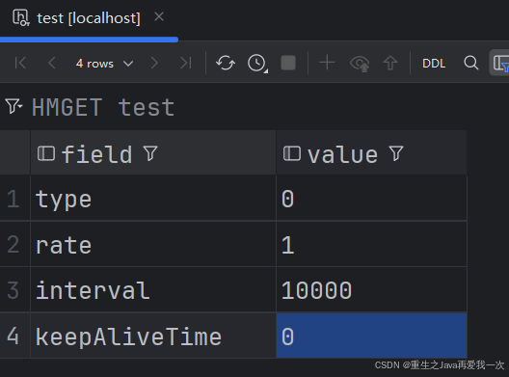The image size is (509, 377).
Task: Toggle the field column filter funnel
Action: click(x=150, y=153)
